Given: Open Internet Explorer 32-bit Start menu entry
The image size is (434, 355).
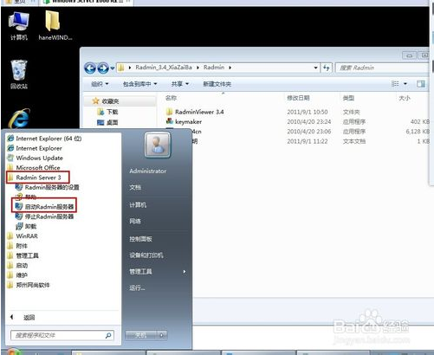Looking at the screenshot, I should point(35,148).
